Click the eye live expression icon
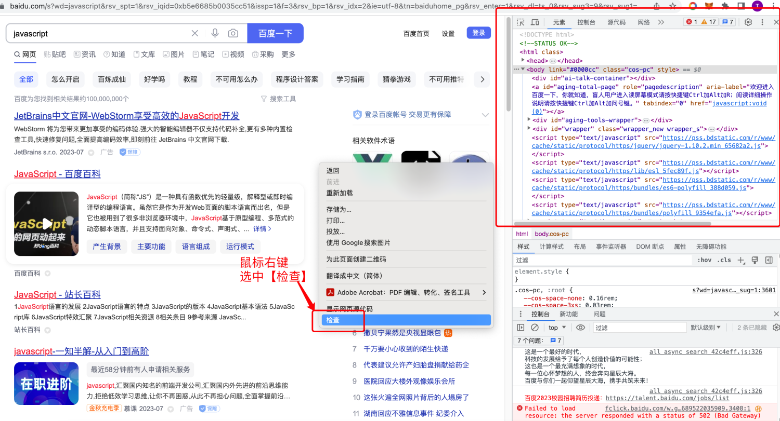 [581, 328]
